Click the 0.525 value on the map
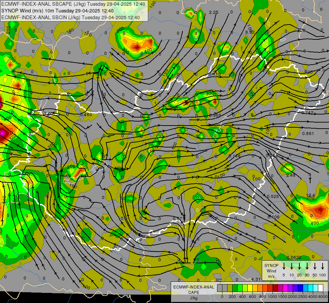The height and width of the screenshot is (303, 329). [x=273, y=196]
